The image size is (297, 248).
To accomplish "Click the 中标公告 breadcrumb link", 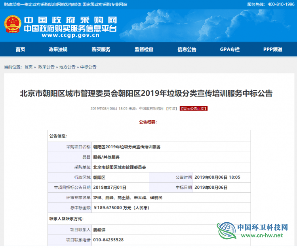I will (88, 67).
